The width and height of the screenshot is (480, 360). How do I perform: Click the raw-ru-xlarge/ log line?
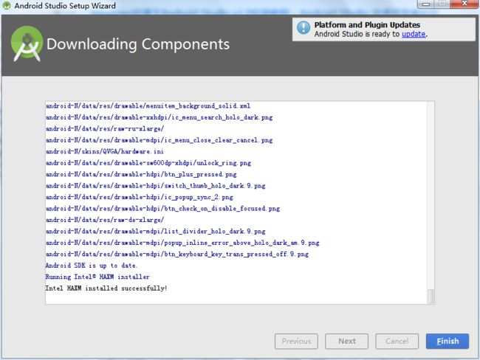105,129
